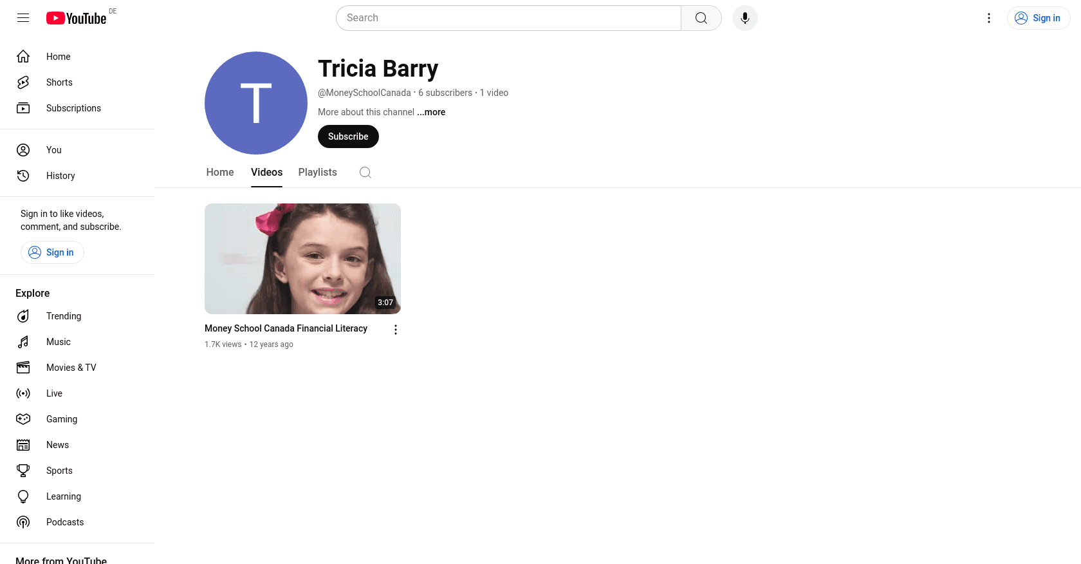The height and width of the screenshot is (564, 1081).
Task: Open History from the sidebar
Action: (x=60, y=176)
